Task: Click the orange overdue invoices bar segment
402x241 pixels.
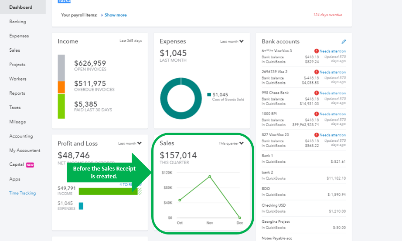Action: click(x=61, y=87)
